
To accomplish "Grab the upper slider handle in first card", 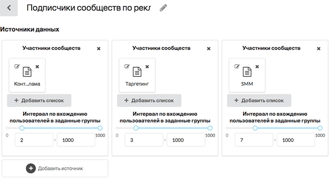I will click(x=100, y=128).
